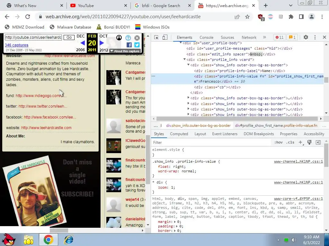Open the MEMZ Download bookmark
Screen dimensions: 329x246
pyautogui.click(x=24, y=27)
